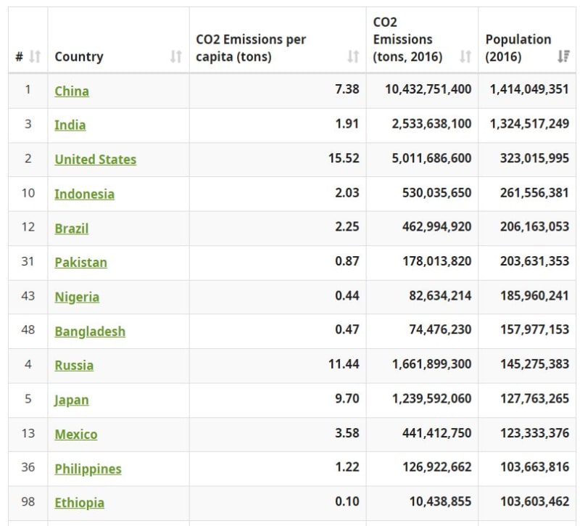Viewport: 580px width, 526px height.
Task: Open the Ethiopia country link
Action: click(80, 503)
